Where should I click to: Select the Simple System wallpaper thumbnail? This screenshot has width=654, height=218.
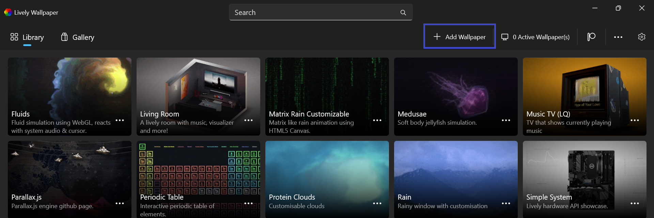585,170
